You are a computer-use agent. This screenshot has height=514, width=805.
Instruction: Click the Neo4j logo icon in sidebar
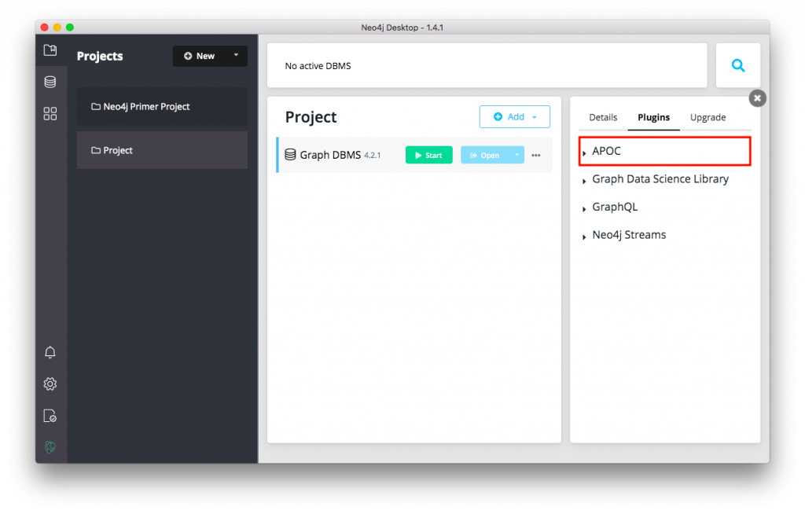pos(50,447)
